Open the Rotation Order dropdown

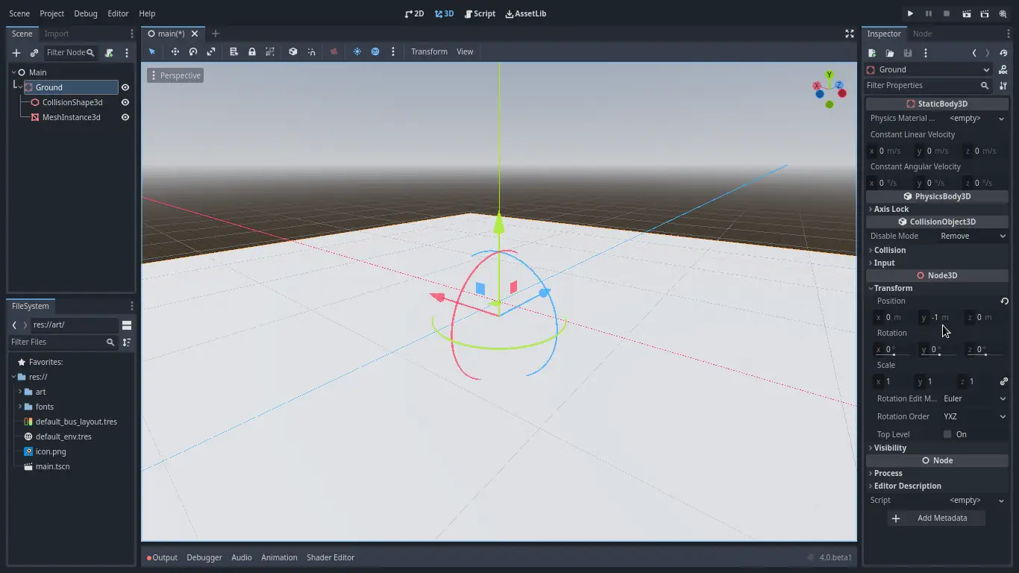pyautogui.click(x=973, y=416)
